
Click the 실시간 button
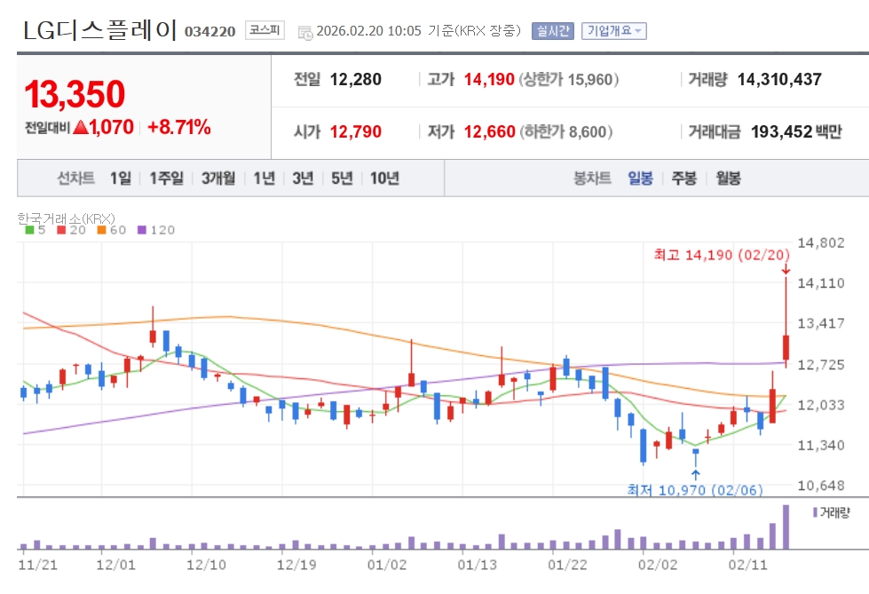tap(552, 31)
